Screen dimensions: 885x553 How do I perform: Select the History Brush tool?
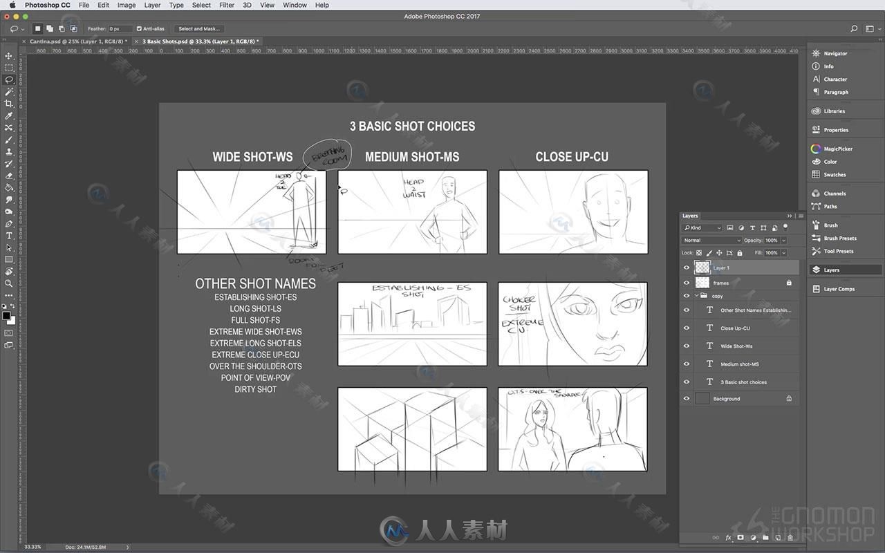point(9,164)
